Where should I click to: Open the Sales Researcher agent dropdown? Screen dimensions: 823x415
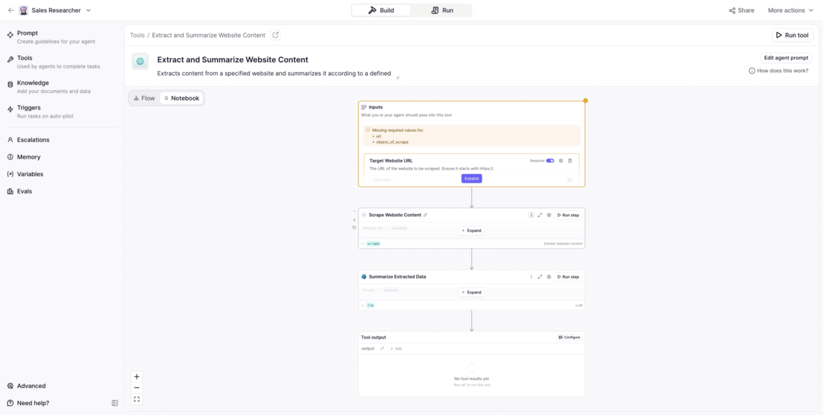tap(89, 11)
